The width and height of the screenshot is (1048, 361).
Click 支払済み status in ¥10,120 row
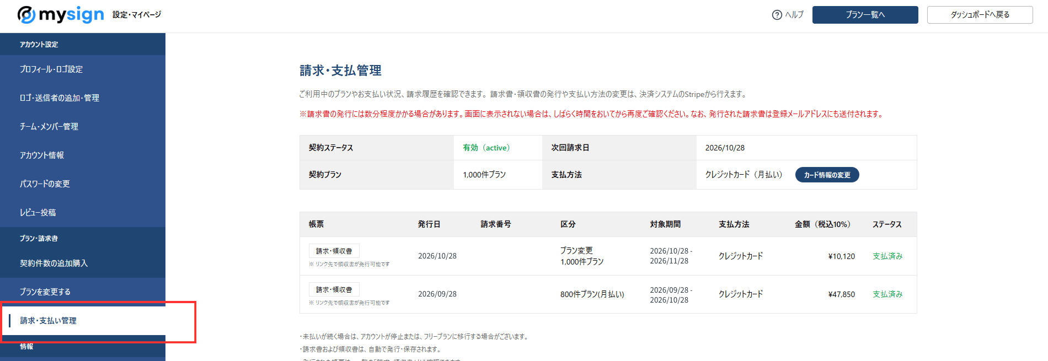[x=887, y=256]
